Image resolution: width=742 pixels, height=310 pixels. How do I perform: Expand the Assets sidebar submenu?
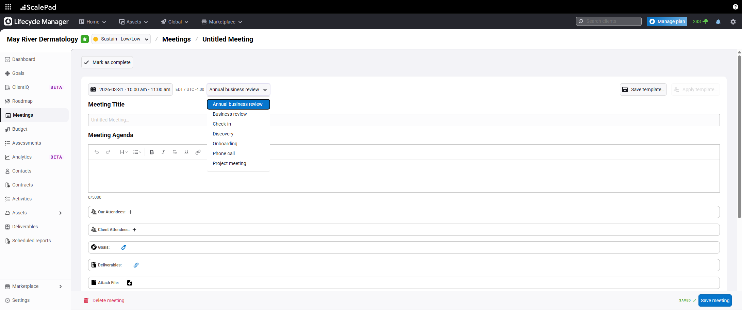(x=61, y=213)
